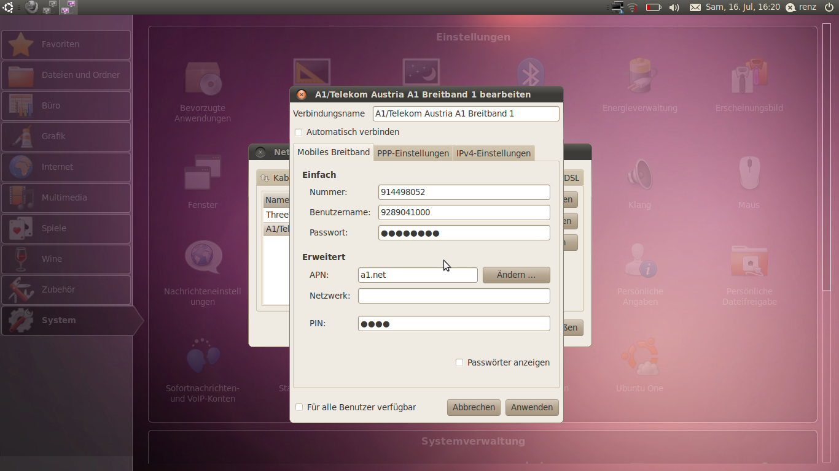Select the Multimedia category in sidebar
Screen dimensions: 839x471
[66, 198]
